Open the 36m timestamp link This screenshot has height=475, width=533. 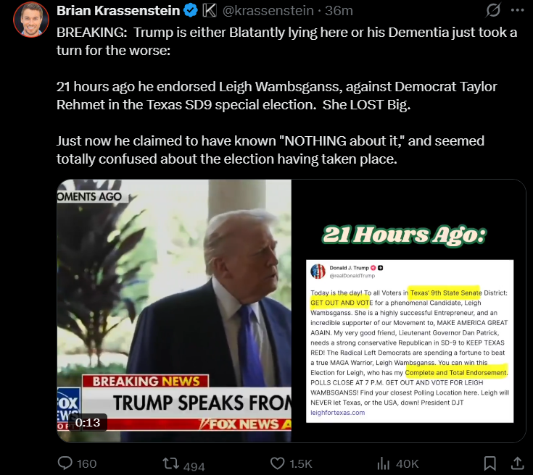pos(339,11)
